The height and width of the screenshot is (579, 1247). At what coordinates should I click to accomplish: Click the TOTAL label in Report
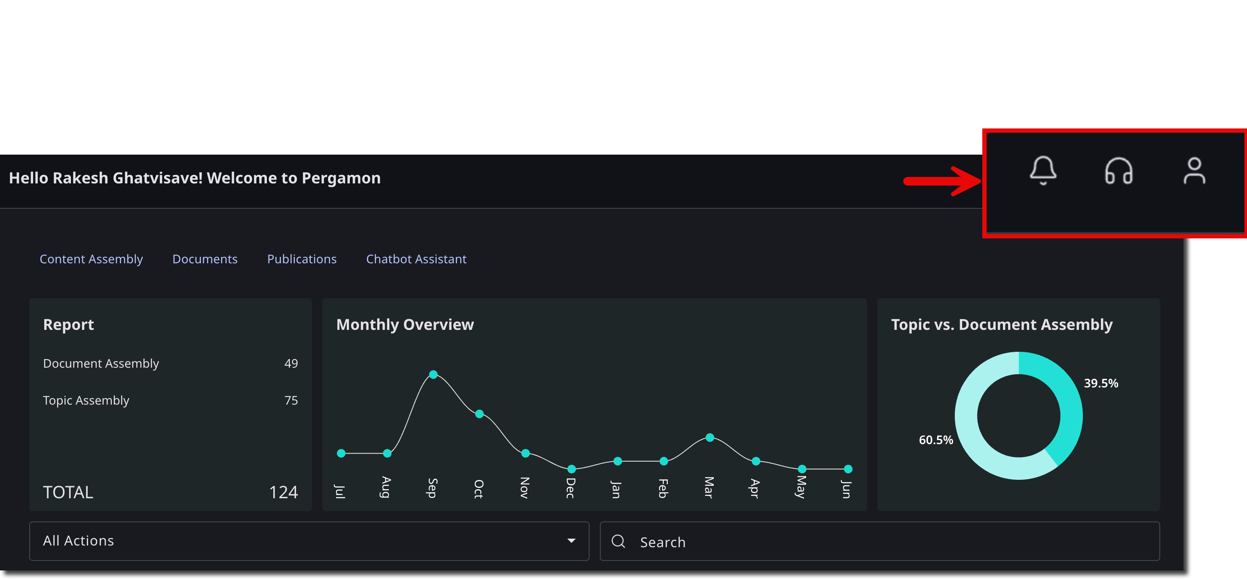68,492
